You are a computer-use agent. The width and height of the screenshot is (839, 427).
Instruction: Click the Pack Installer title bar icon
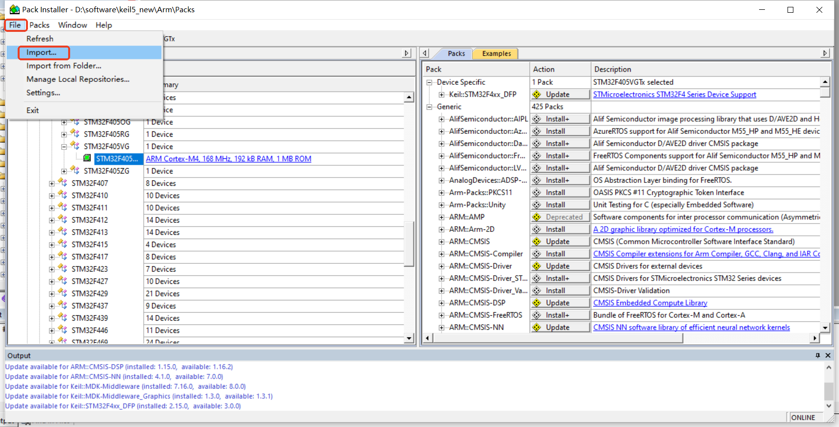point(14,9)
